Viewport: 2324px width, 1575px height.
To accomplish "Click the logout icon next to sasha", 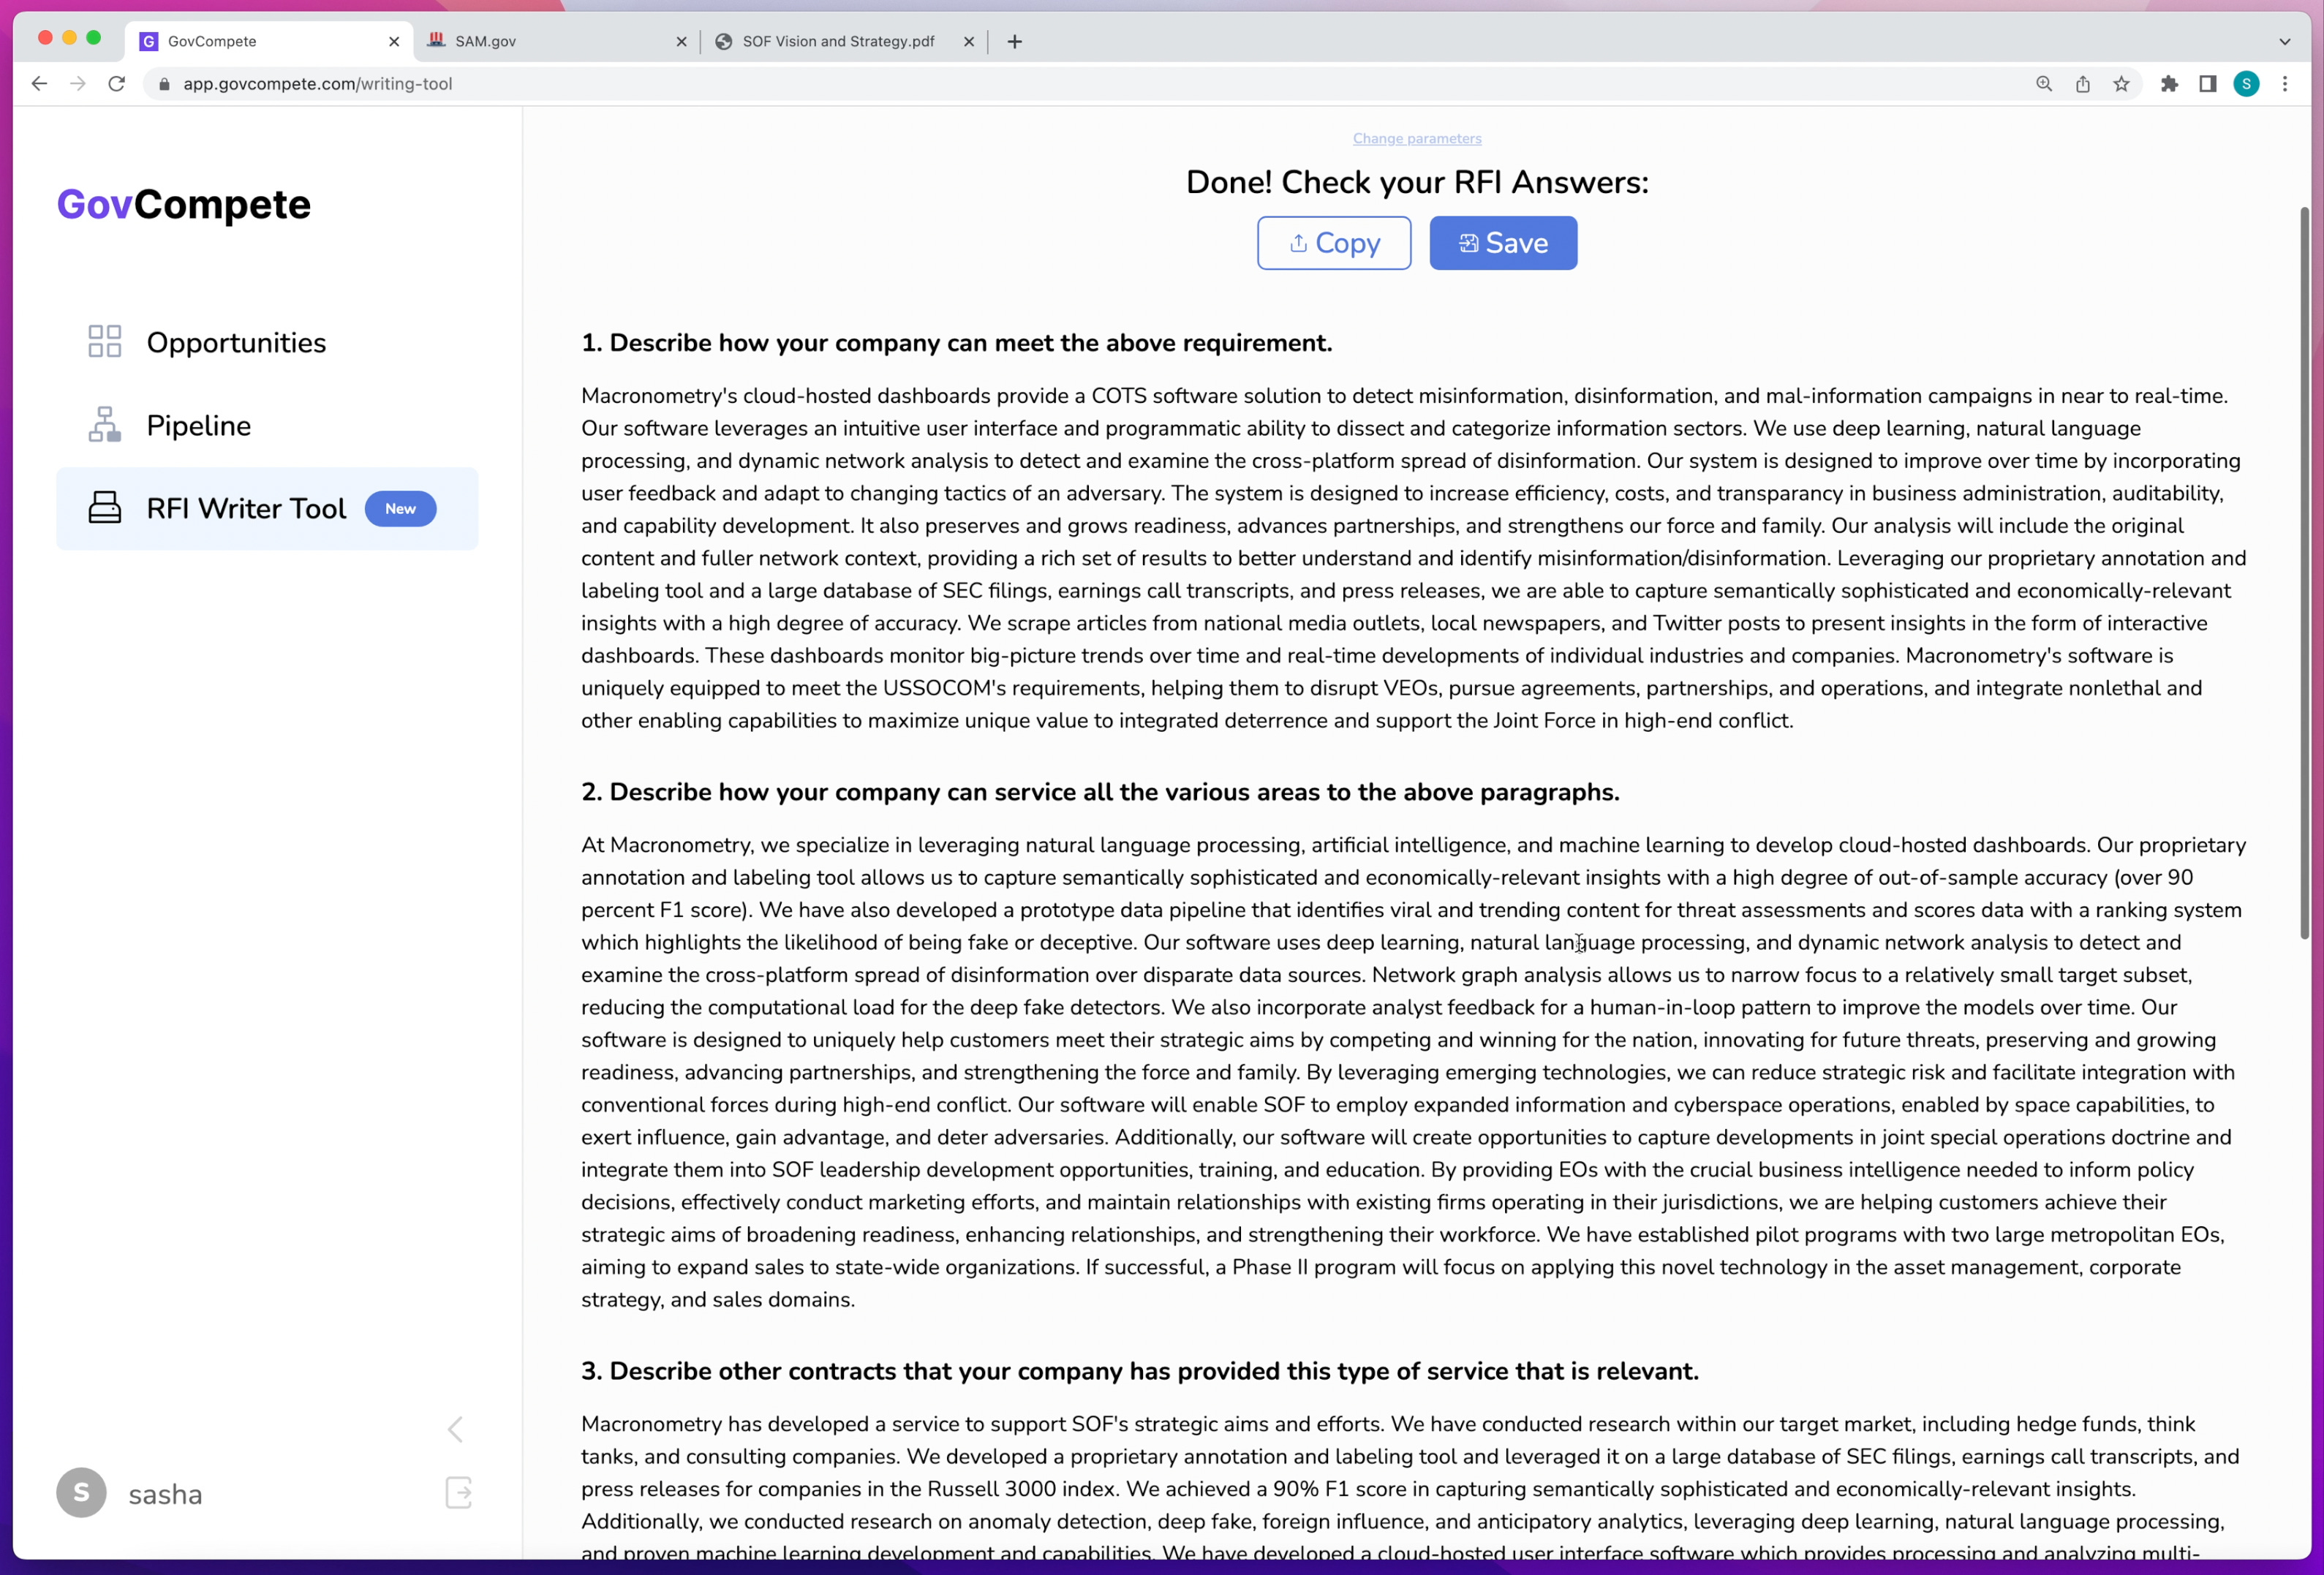I will [458, 1493].
